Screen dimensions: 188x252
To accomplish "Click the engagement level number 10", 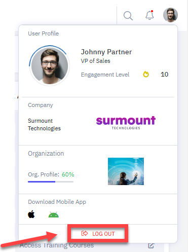I will pyautogui.click(x=164, y=75).
